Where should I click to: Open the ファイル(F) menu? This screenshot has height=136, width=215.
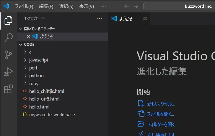[x=24, y=6]
